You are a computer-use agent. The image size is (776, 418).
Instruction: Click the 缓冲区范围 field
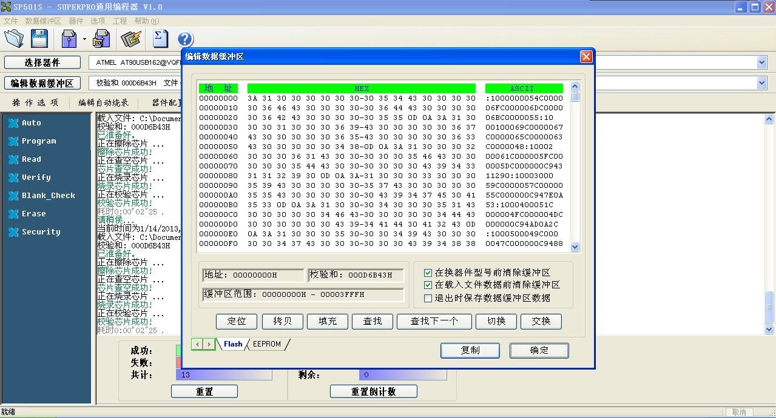(x=303, y=294)
